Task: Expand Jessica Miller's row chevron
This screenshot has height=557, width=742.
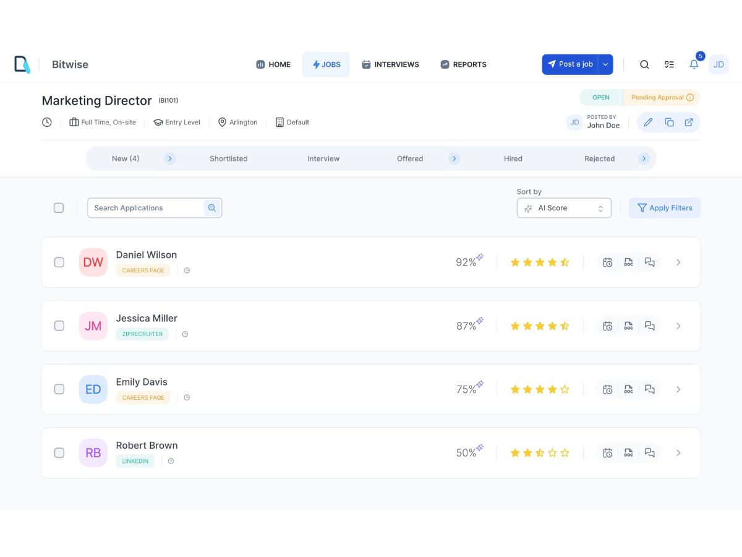Action: click(678, 326)
